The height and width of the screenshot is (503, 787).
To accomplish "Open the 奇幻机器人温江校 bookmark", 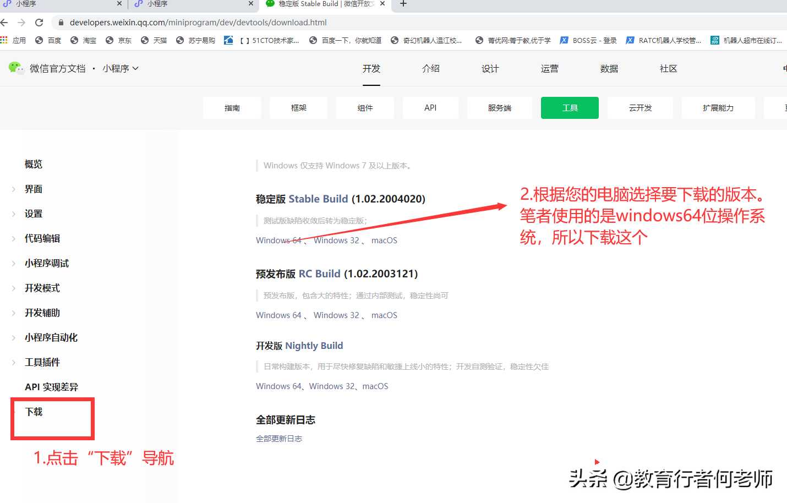I will coord(427,40).
